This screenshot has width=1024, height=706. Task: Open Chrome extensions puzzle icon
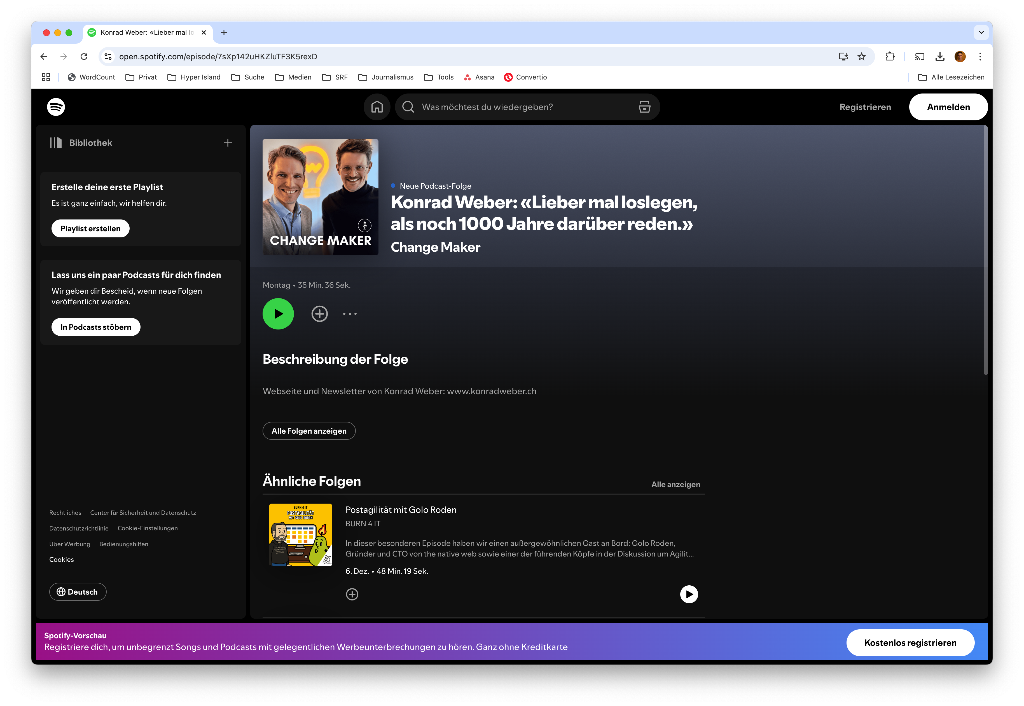(x=890, y=57)
